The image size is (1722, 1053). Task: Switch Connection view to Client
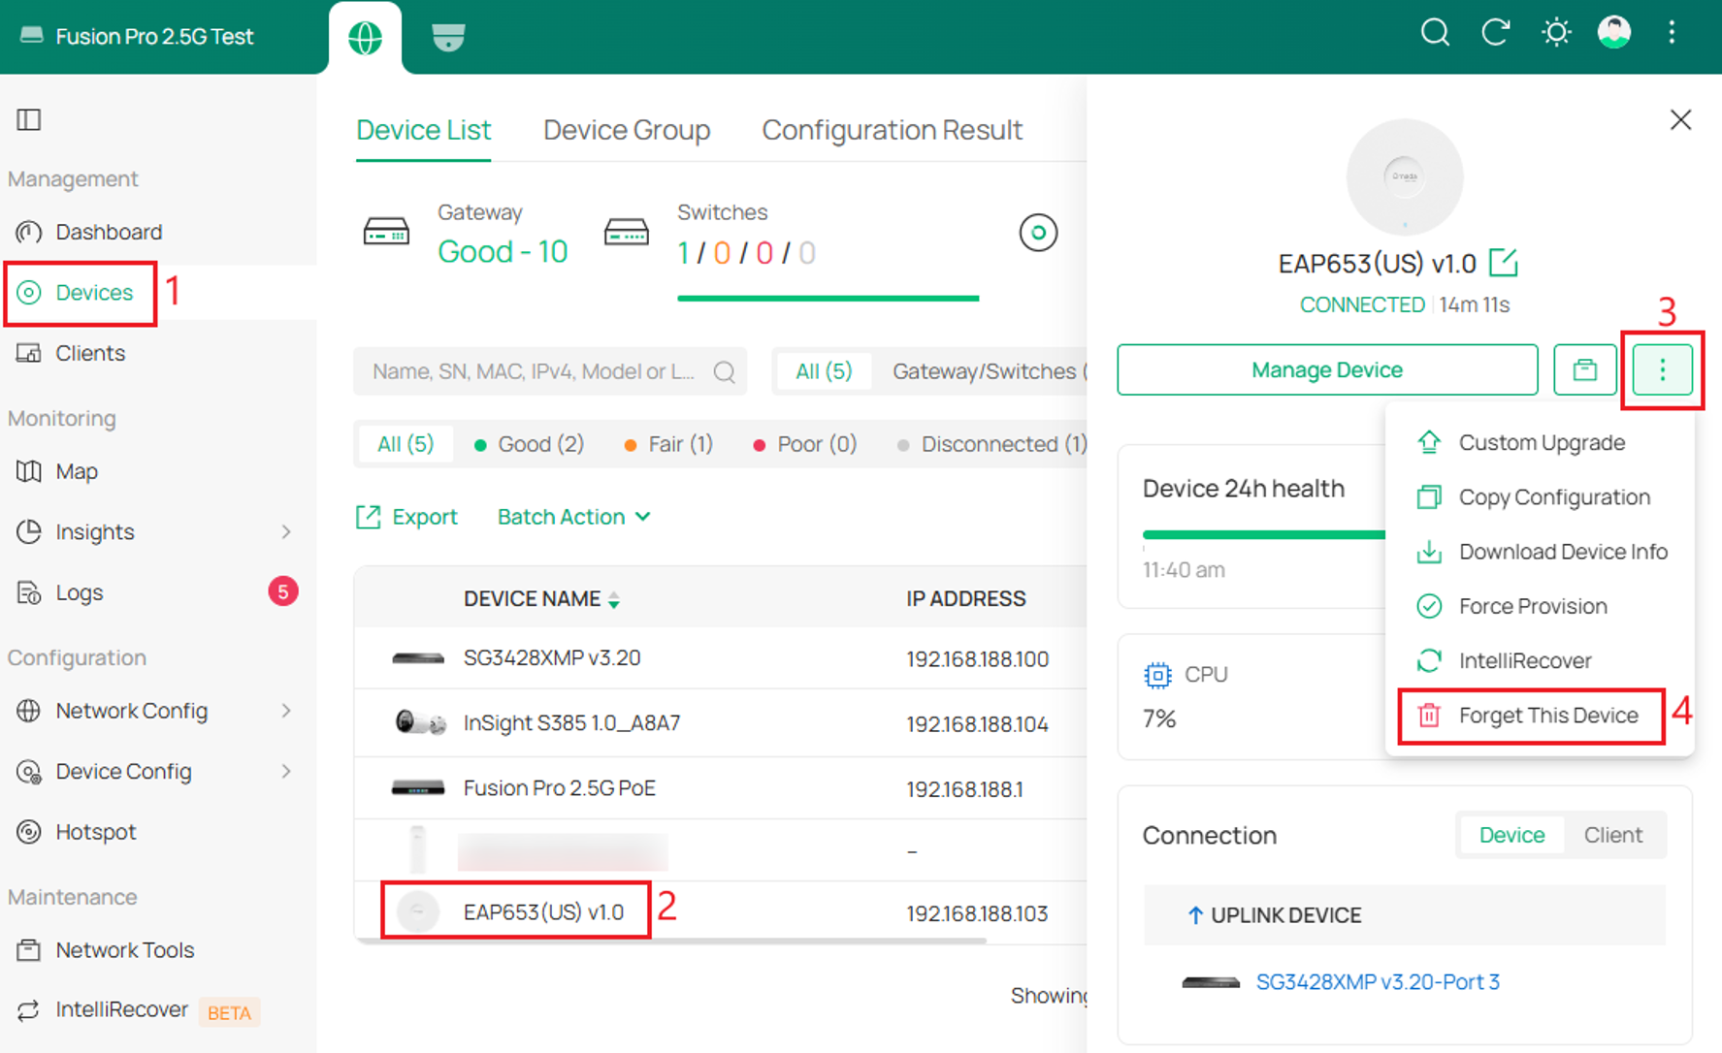(1612, 835)
